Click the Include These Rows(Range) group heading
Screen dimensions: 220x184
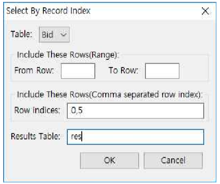pos(68,55)
